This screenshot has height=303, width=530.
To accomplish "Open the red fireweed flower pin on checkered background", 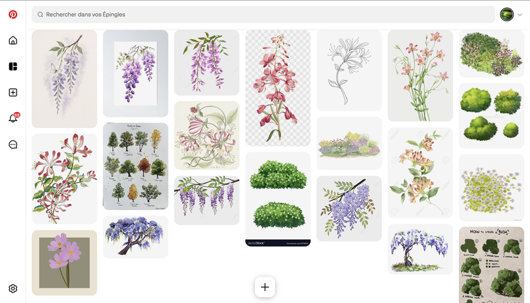I will (x=278, y=88).
